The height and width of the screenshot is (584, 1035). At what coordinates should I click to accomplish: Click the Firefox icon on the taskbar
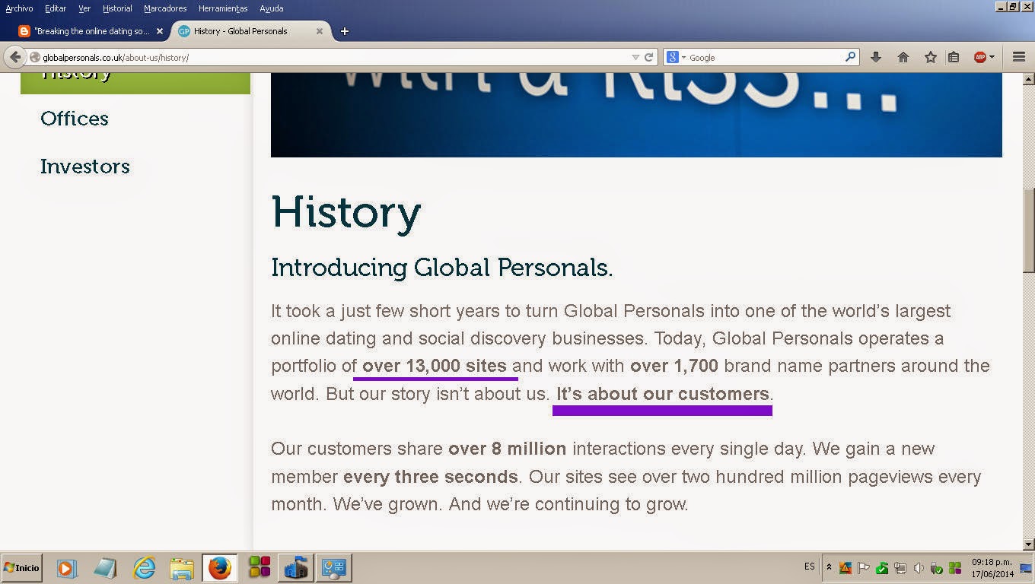pos(220,568)
